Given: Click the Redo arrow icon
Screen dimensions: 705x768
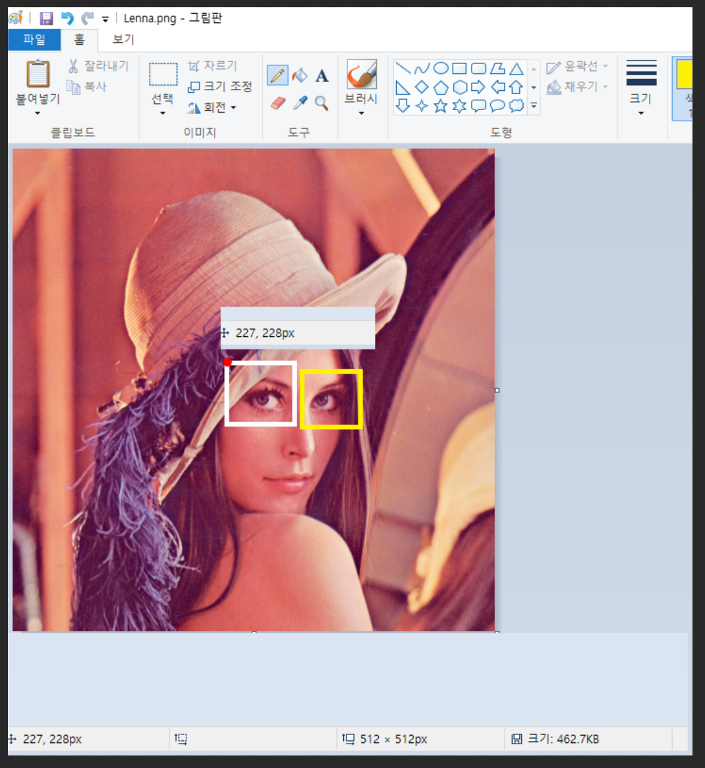Looking at the screenshot, I should tap(88, 18).
